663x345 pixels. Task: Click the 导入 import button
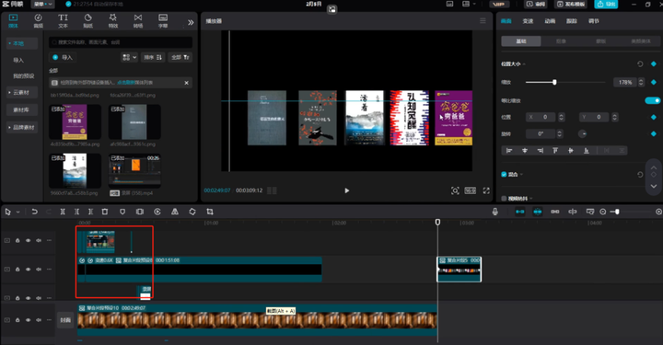(x=63, y=57)
